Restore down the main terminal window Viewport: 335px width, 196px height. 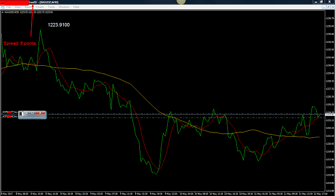coord(321,2)
